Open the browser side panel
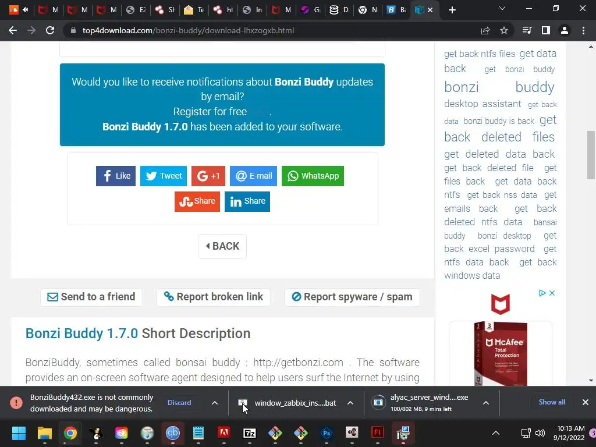596x447 pixels. coord(546,30)
